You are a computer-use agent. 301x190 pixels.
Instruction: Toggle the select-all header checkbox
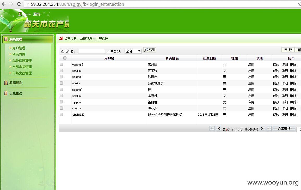pyautogui.click(x=65, y=58)
